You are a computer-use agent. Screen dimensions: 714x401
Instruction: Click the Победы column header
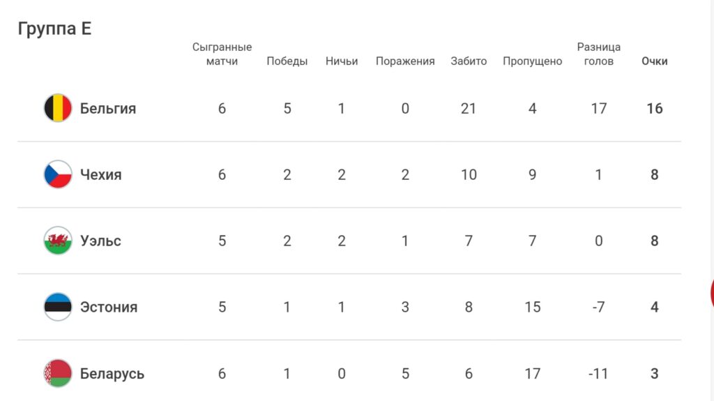287,61
